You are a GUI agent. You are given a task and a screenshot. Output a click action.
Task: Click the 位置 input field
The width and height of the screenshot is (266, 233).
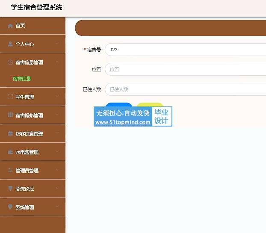click(186, 69)
